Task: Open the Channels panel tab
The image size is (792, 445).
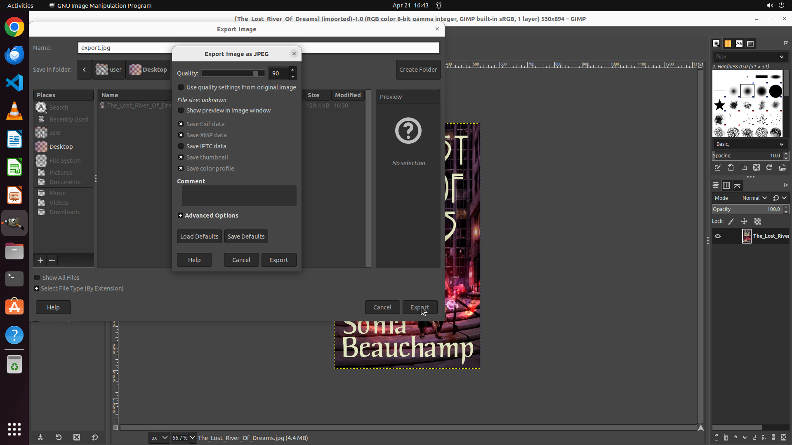Action: tap(726, 185)
